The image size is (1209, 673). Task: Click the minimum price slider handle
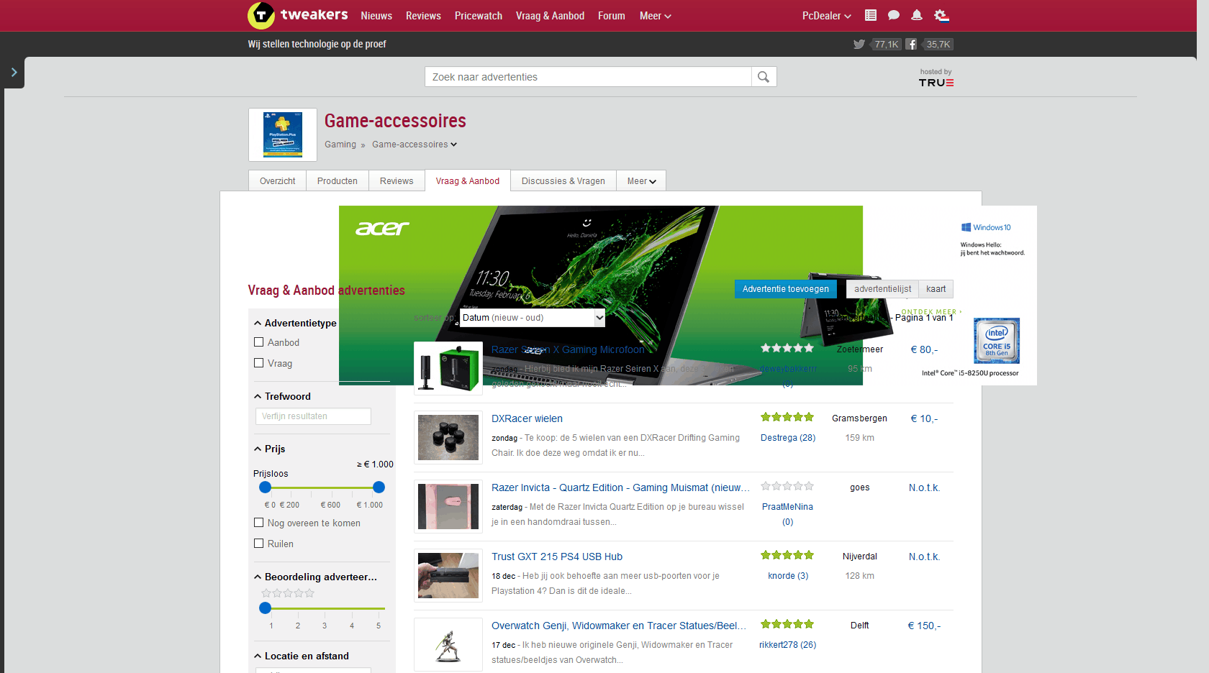pos(266,487)
